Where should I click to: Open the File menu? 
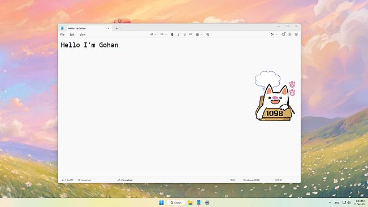(x=62, y=34)
